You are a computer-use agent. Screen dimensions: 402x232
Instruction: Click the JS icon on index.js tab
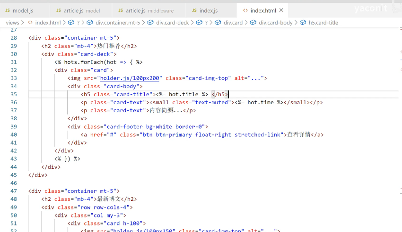[x=194, y=10]
